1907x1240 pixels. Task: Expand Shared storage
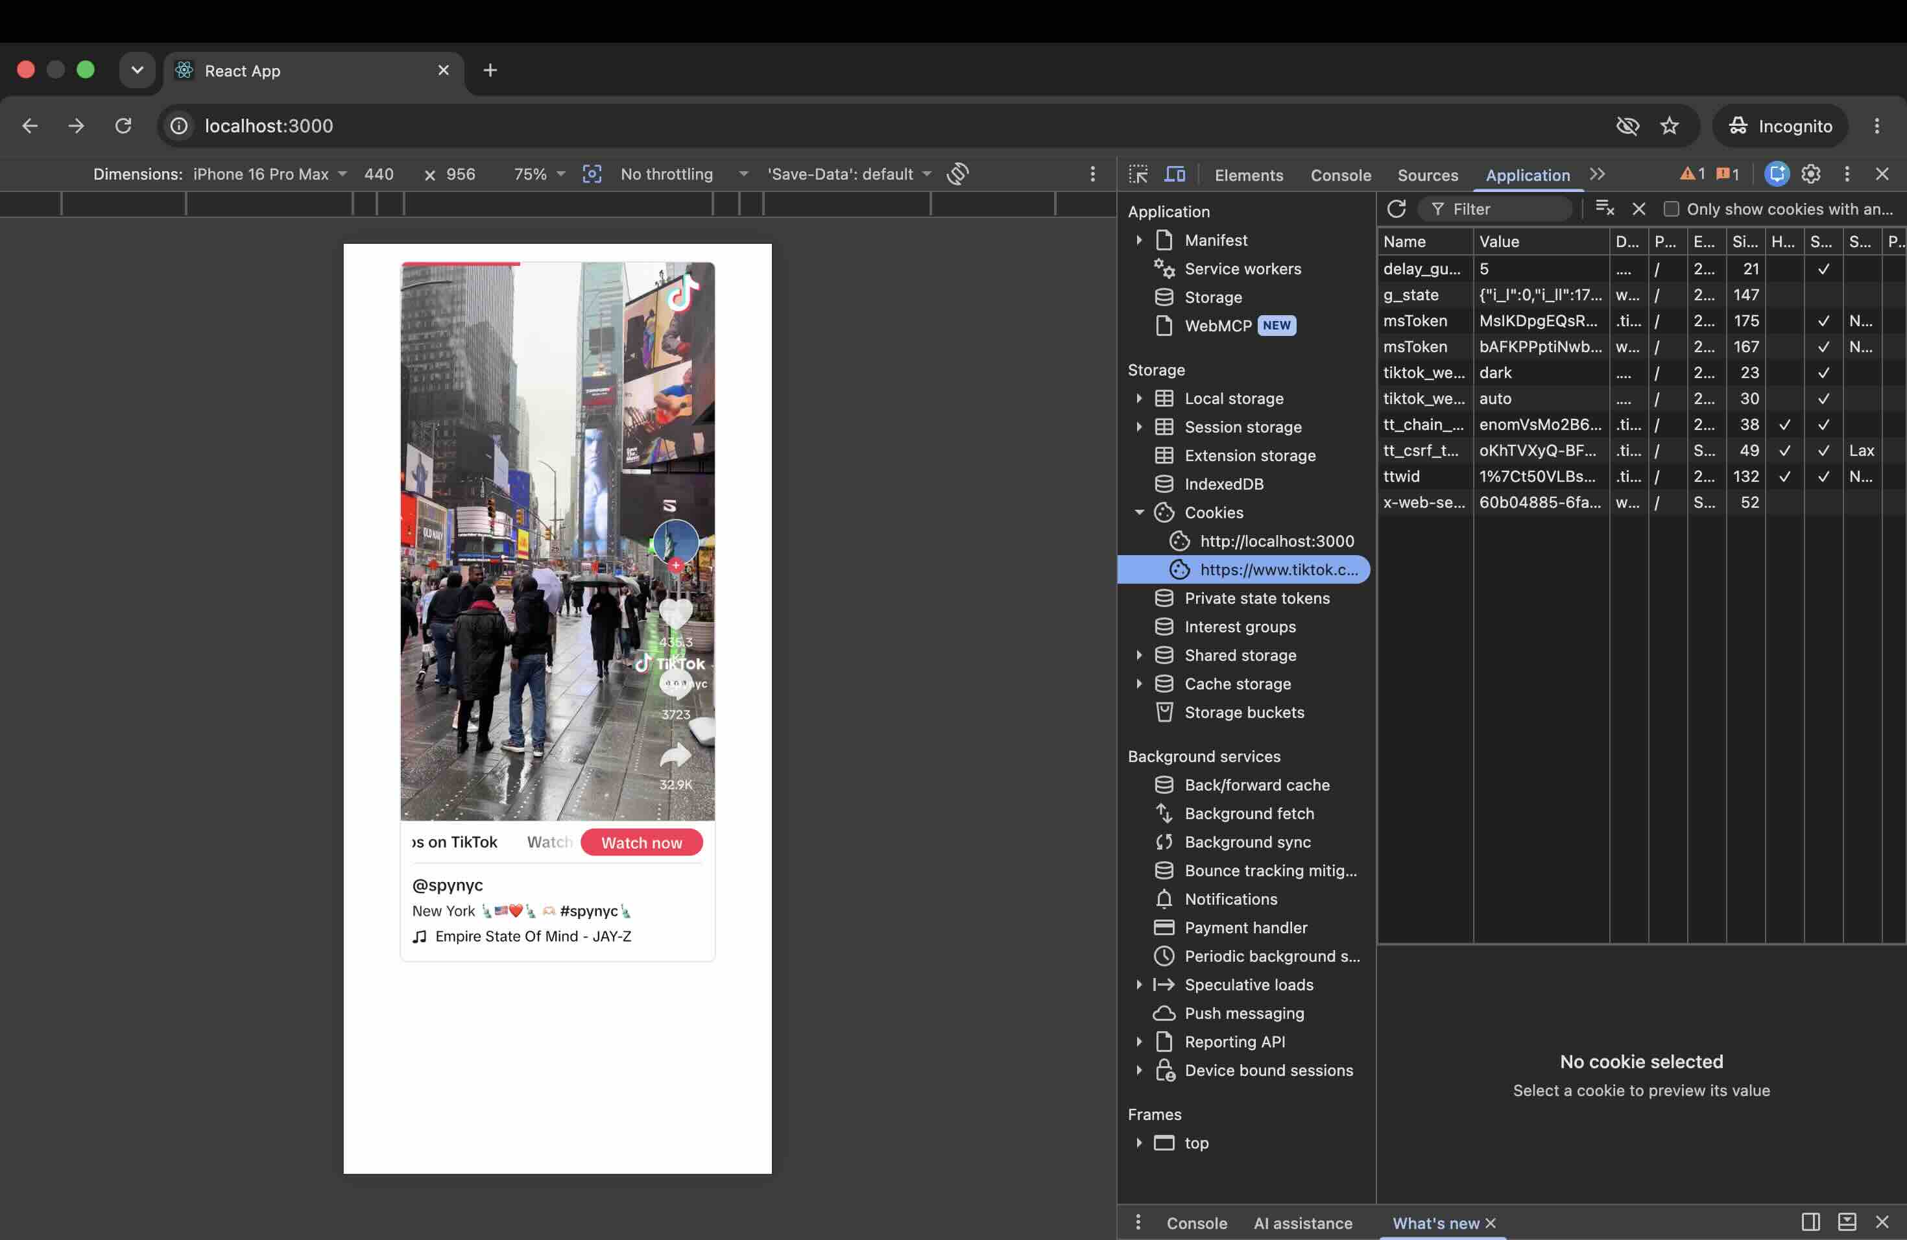click(1138, 655)
